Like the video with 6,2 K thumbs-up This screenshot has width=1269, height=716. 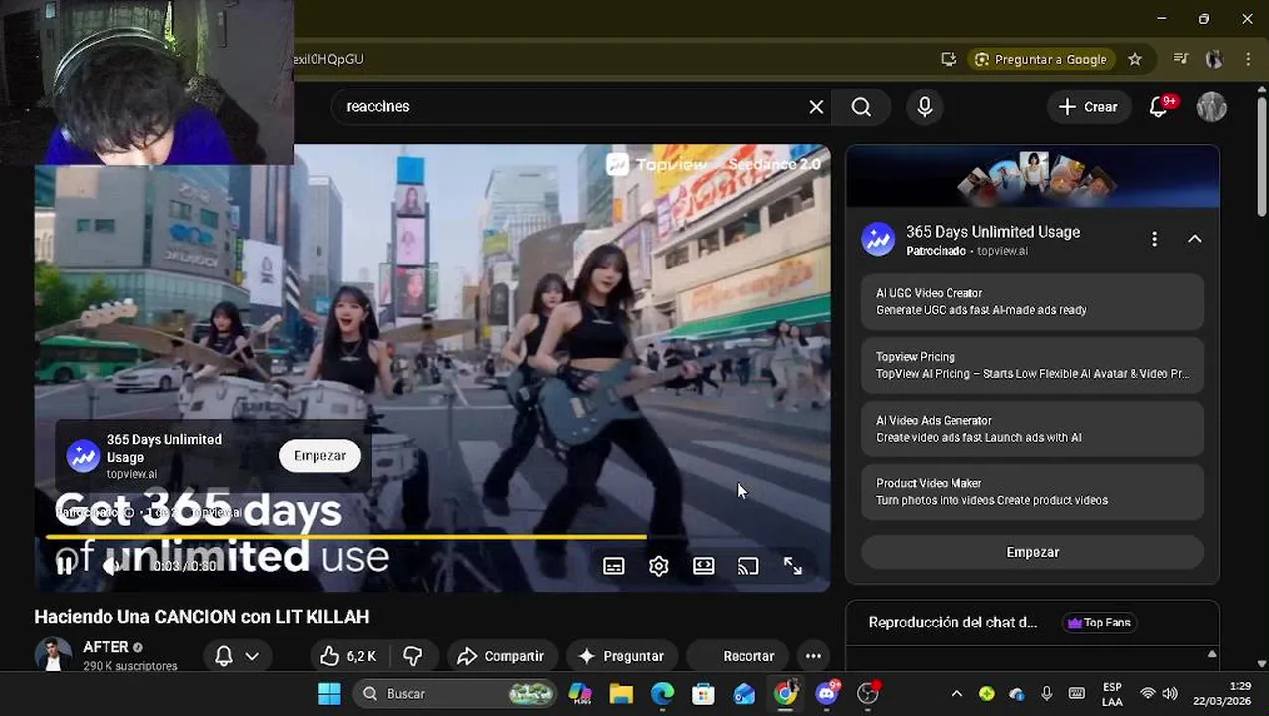pos(349,656)
